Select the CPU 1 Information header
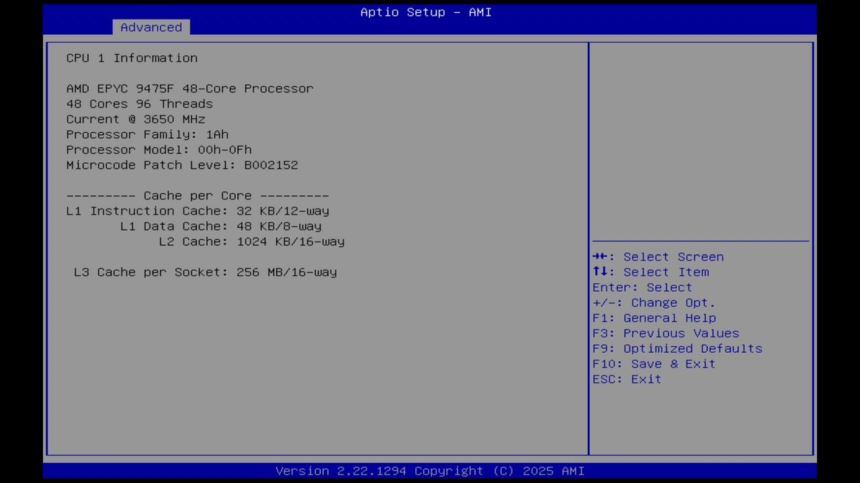Screen dimensions: 860x483 (x=132, y=58)
